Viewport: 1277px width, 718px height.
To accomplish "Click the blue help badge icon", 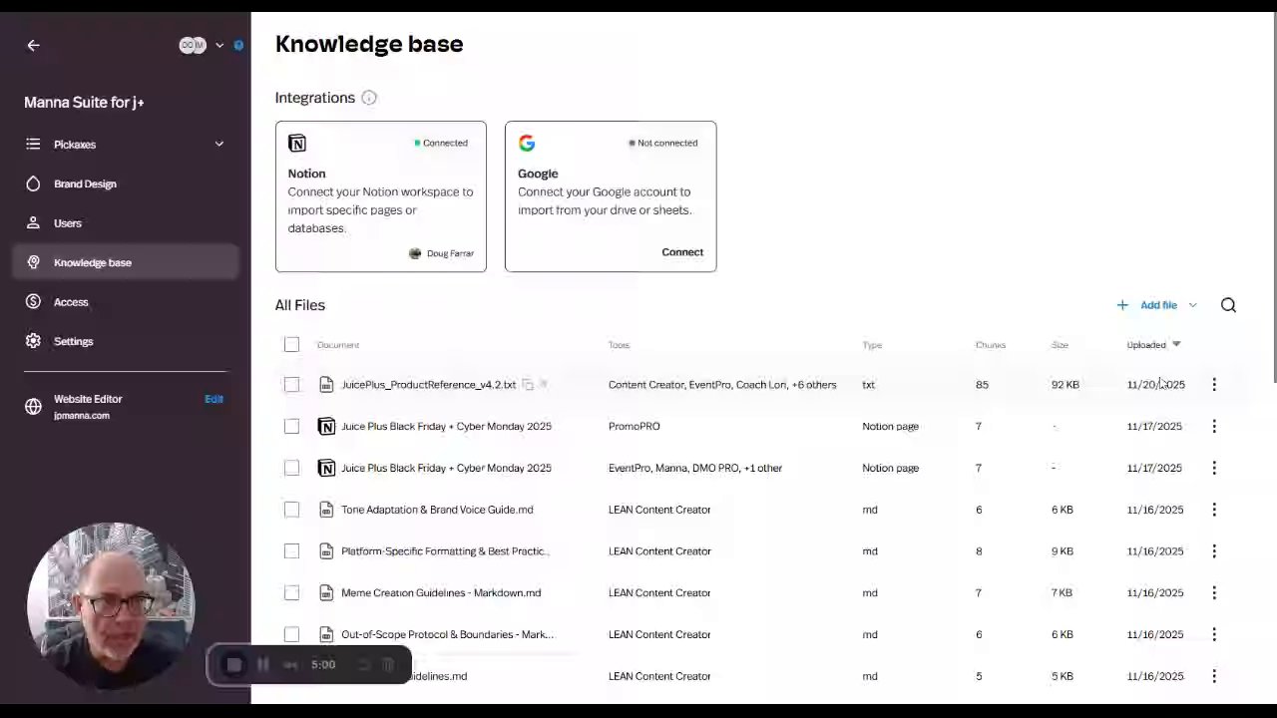I will click(238, 45).
